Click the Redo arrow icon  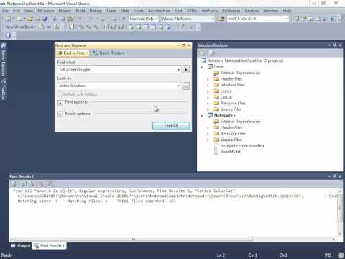click(91, 19)
